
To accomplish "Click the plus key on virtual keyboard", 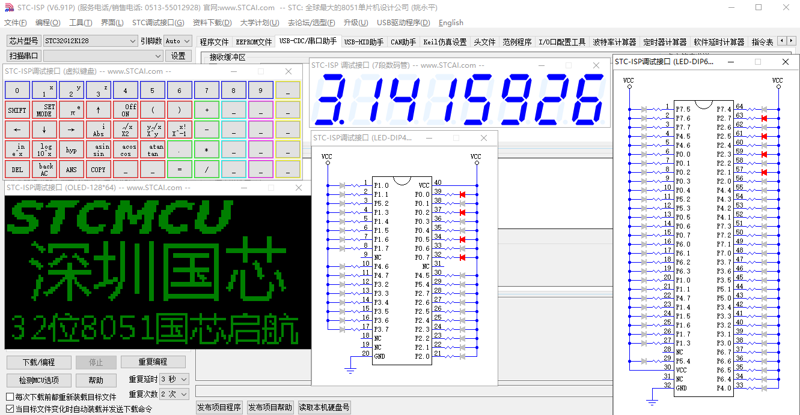I will click(x=207, y=110).
